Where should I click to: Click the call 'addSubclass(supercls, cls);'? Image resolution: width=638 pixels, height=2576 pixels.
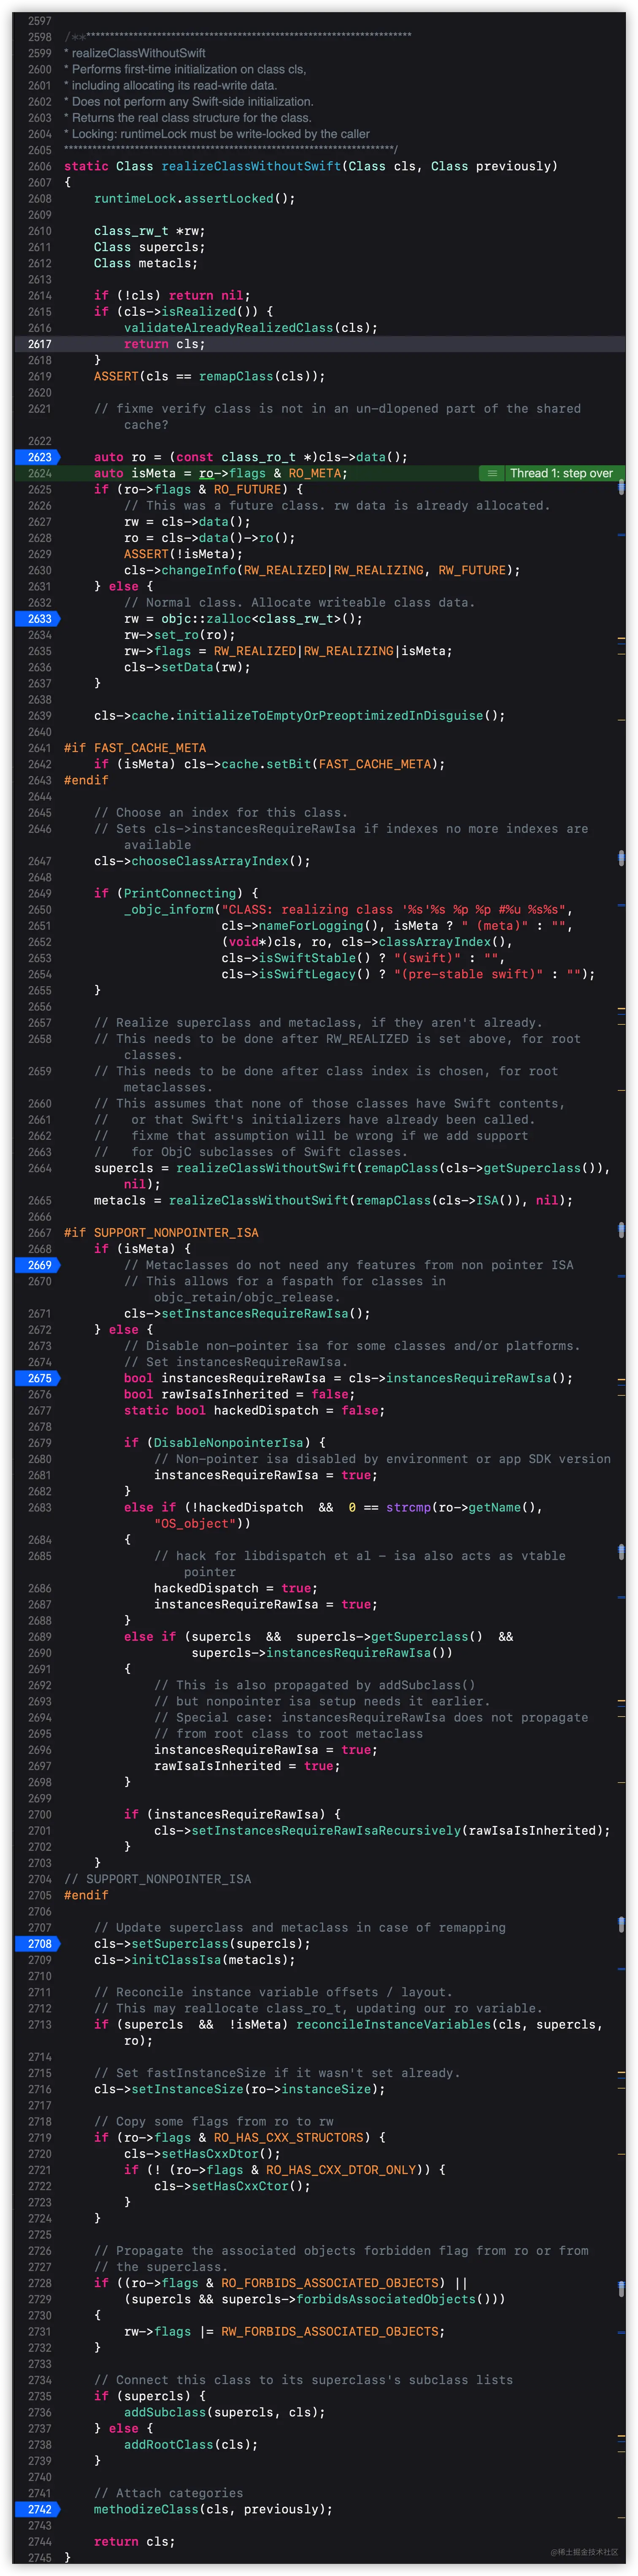225,2412
